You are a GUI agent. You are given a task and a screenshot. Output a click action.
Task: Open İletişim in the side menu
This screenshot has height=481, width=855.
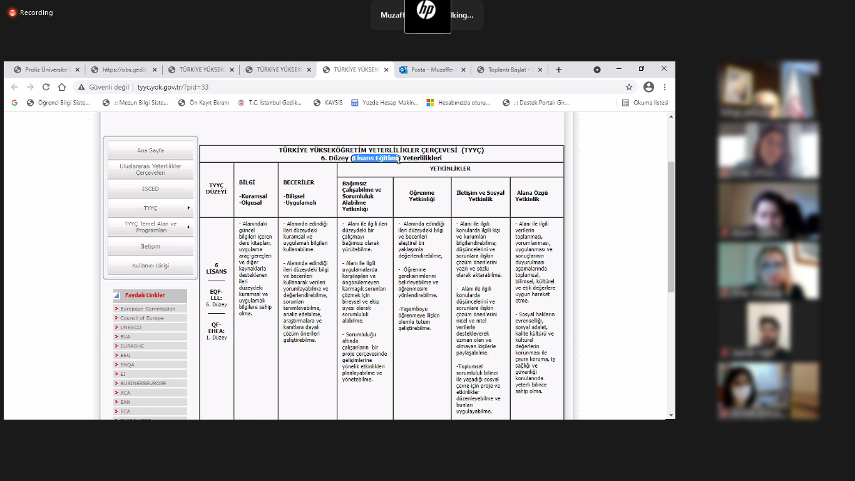point(150,246)
